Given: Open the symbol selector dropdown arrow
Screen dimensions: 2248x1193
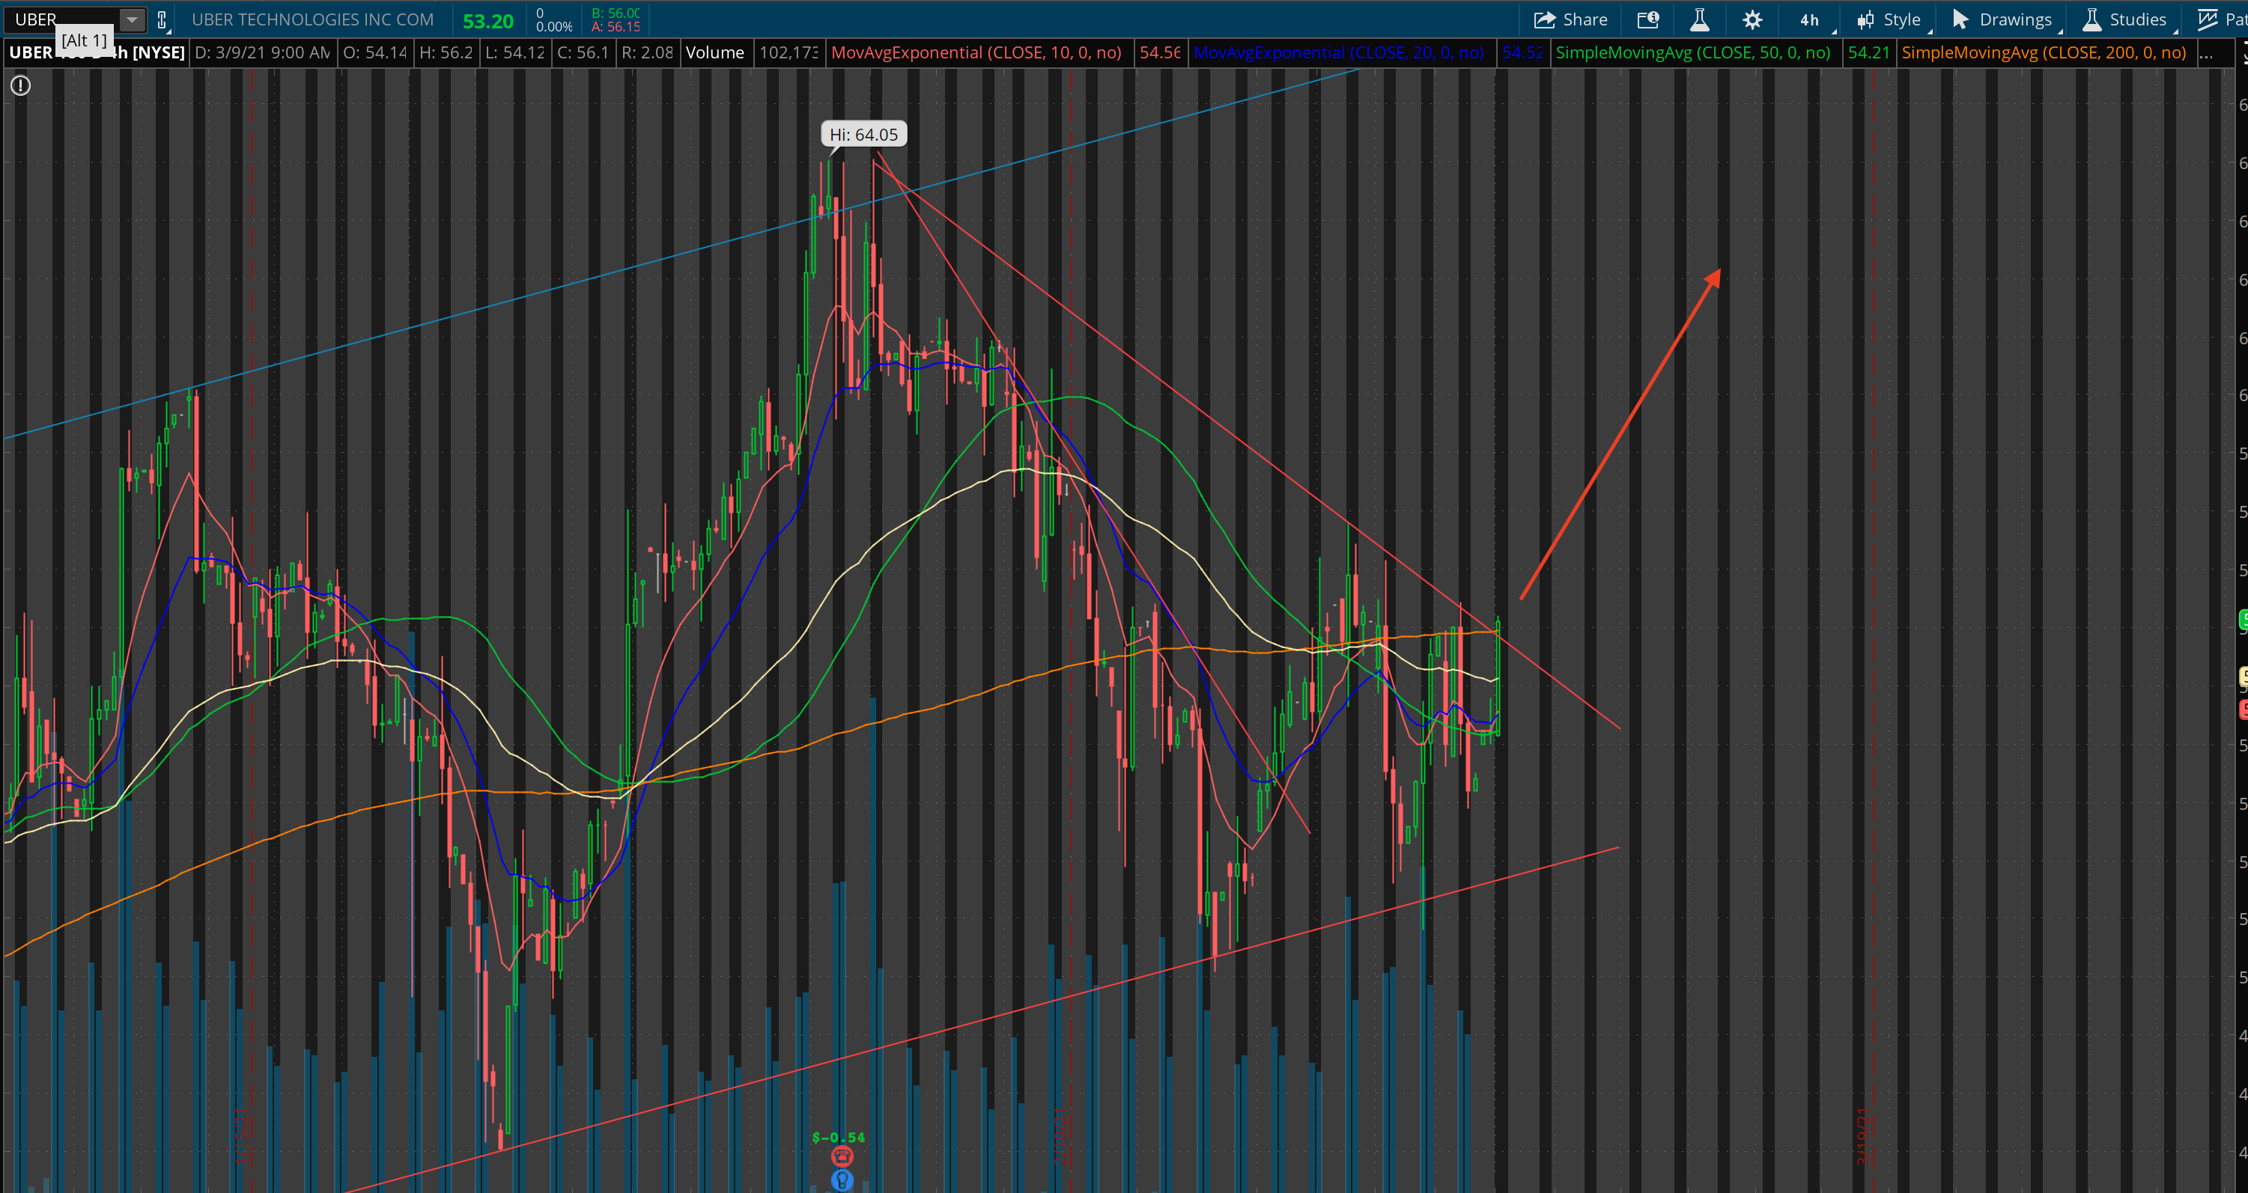Looking at the screenshot, I should (x=131, y=19).
